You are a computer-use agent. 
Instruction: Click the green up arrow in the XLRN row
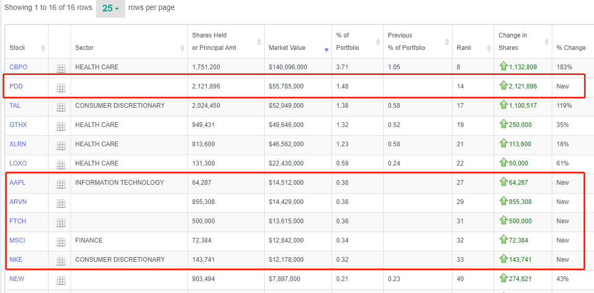click(x=504, y=144)
